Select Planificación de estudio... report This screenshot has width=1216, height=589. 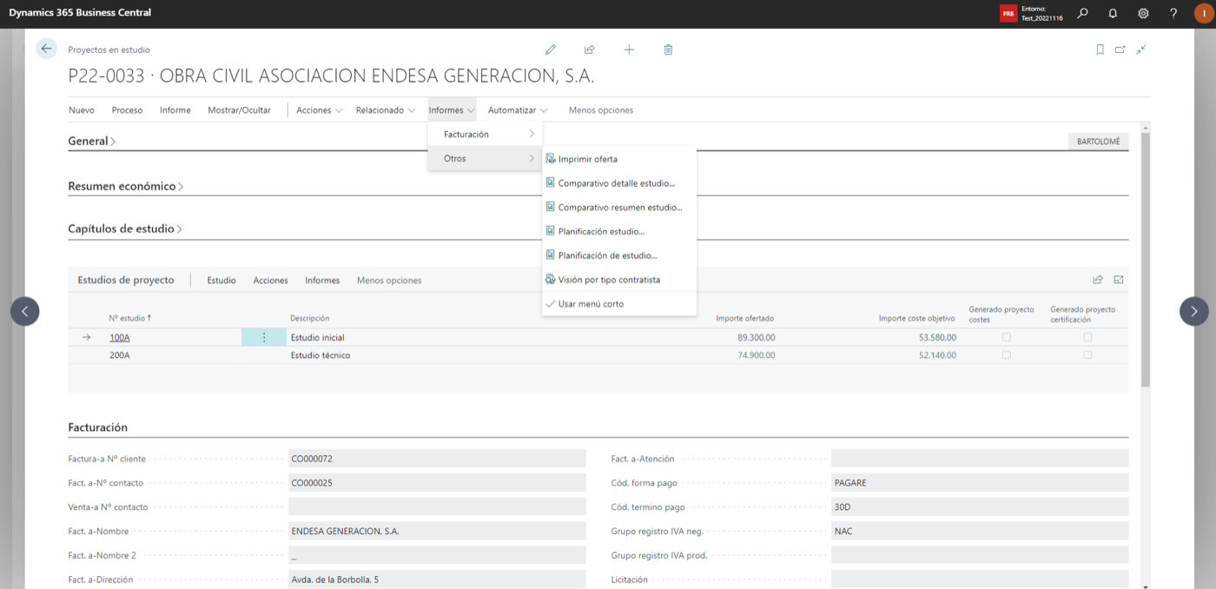[618, 255]
